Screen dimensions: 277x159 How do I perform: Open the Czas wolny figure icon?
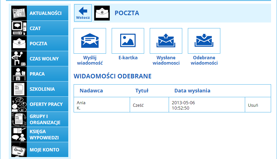coord(19,58)
